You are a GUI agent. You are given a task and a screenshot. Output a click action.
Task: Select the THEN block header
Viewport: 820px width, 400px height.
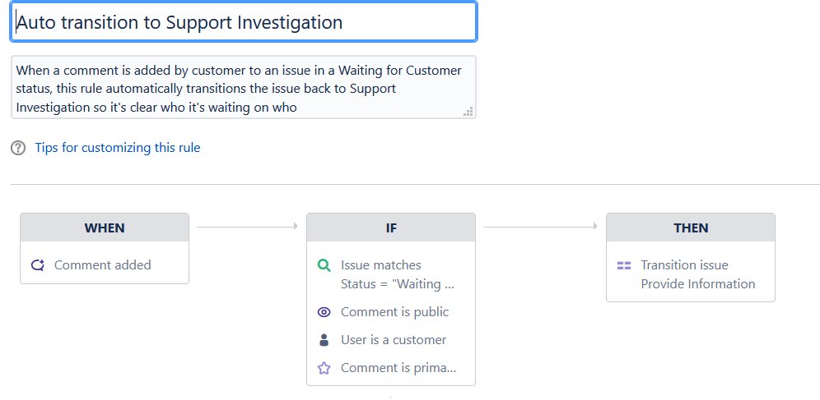pyautogui.click(x=691, y=228)
